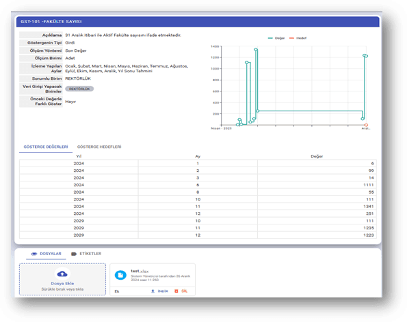Click the İNDİR download button
Image resolution: width=407 pixels, height=322 pixels.
pyautogui.click(x=159, y=291)
